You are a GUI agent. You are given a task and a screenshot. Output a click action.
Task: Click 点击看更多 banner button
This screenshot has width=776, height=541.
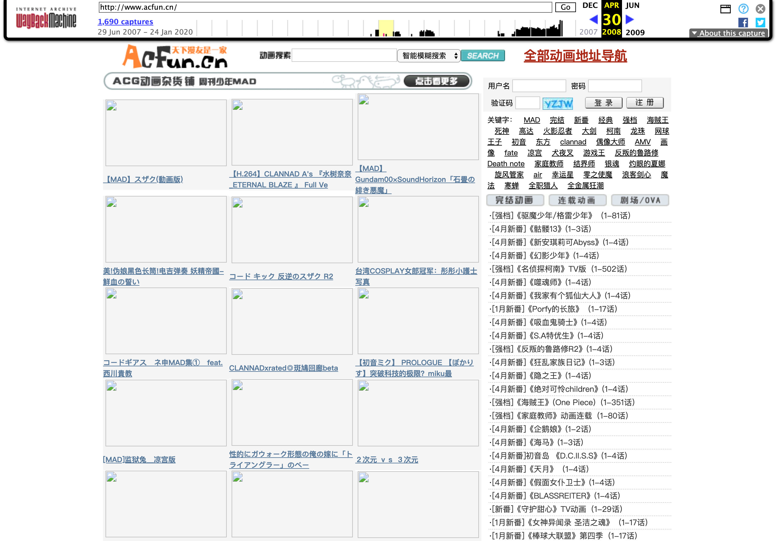tap(437, 81)
